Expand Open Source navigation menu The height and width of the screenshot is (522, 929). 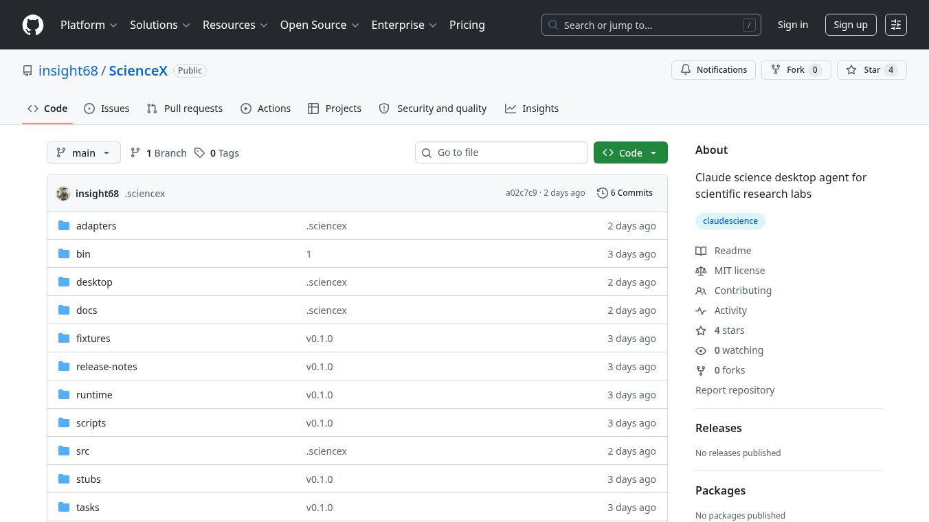click(320, 25)
